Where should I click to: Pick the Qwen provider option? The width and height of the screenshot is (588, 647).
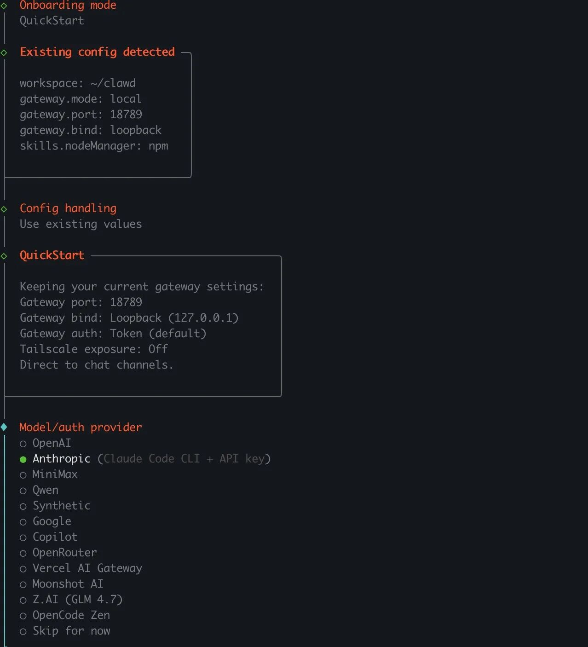pos(45,490)
